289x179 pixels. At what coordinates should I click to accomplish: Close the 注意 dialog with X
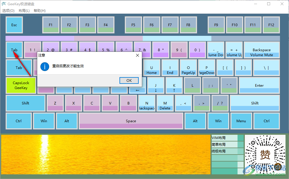click(138, 55)
